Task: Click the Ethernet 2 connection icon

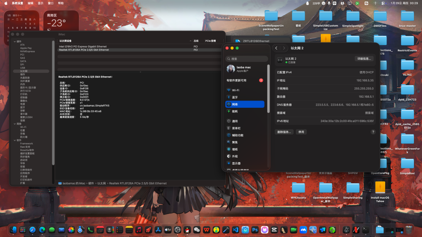Action: click(x=280, y=60)
